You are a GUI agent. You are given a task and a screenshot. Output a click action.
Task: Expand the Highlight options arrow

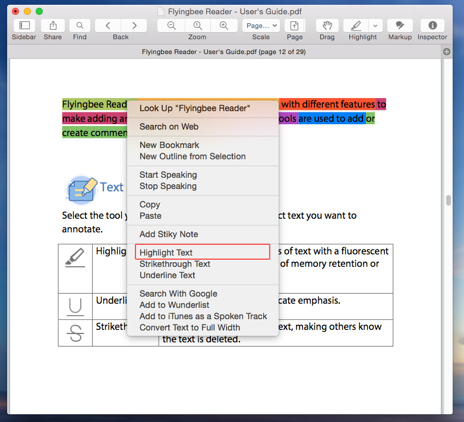pyautogui.click(x=375, y=26)
